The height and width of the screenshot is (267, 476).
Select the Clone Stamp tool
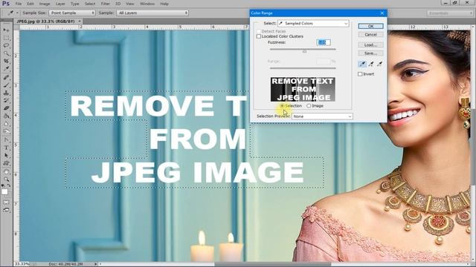pyautogui.click(x=6, y=93)
